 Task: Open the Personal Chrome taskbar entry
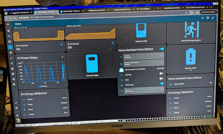85,123
